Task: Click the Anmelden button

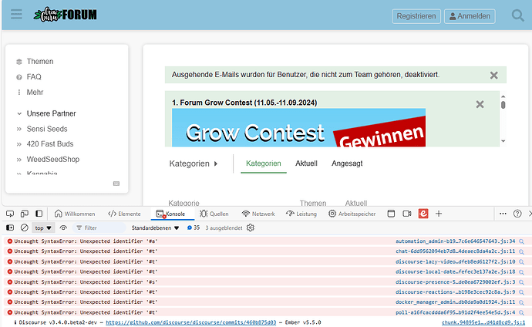Action: [470, 16]
